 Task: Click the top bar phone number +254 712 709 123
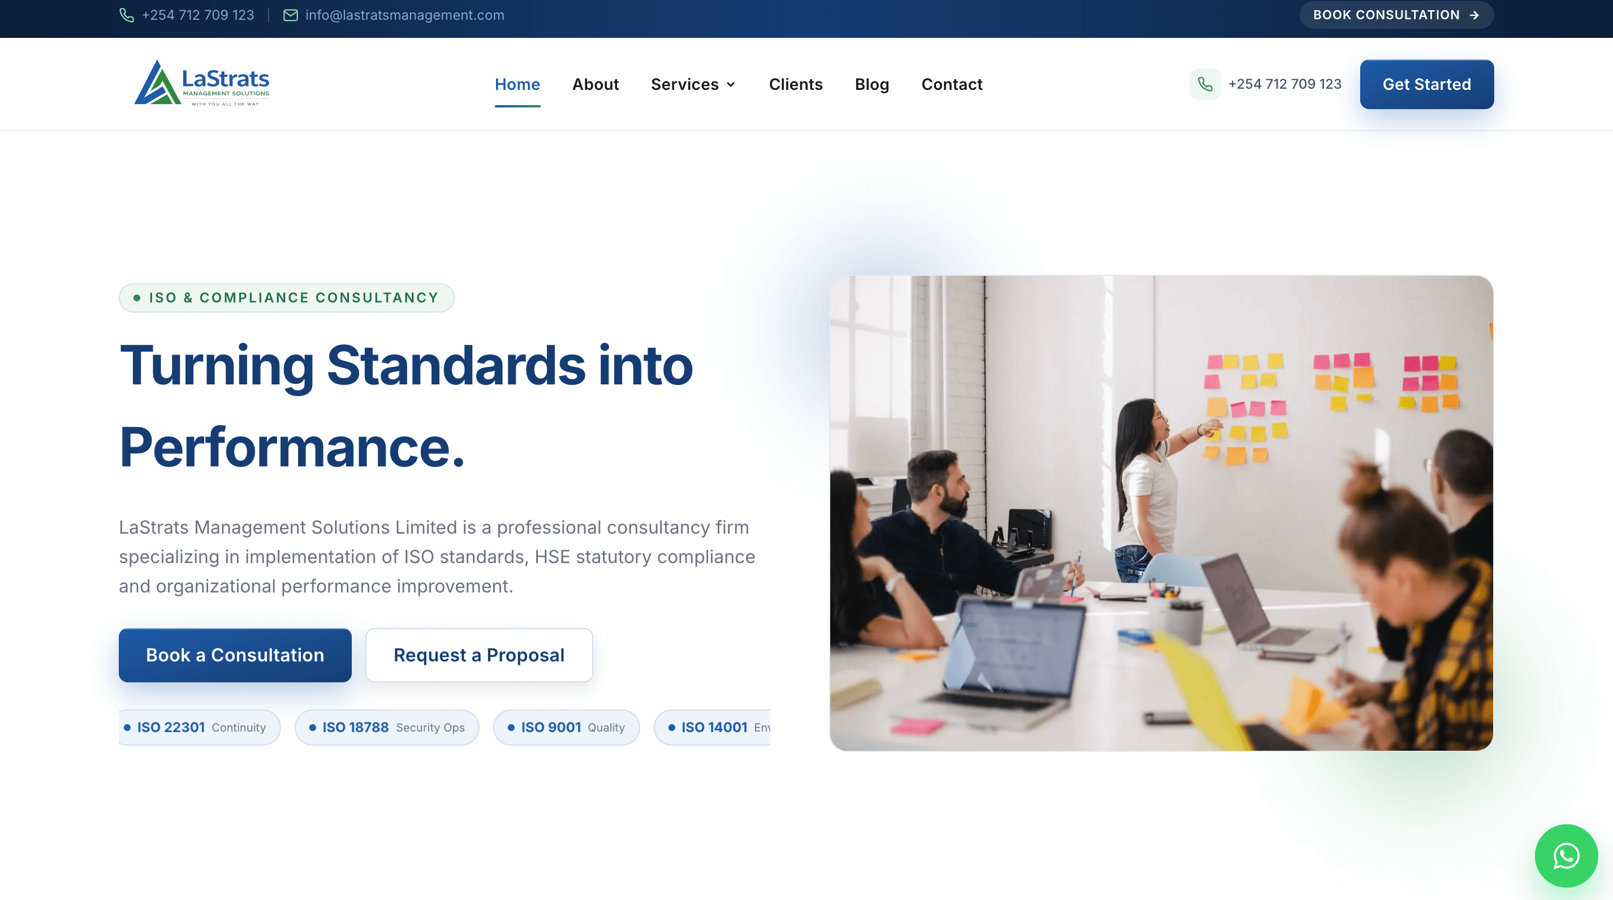point(198,15)
